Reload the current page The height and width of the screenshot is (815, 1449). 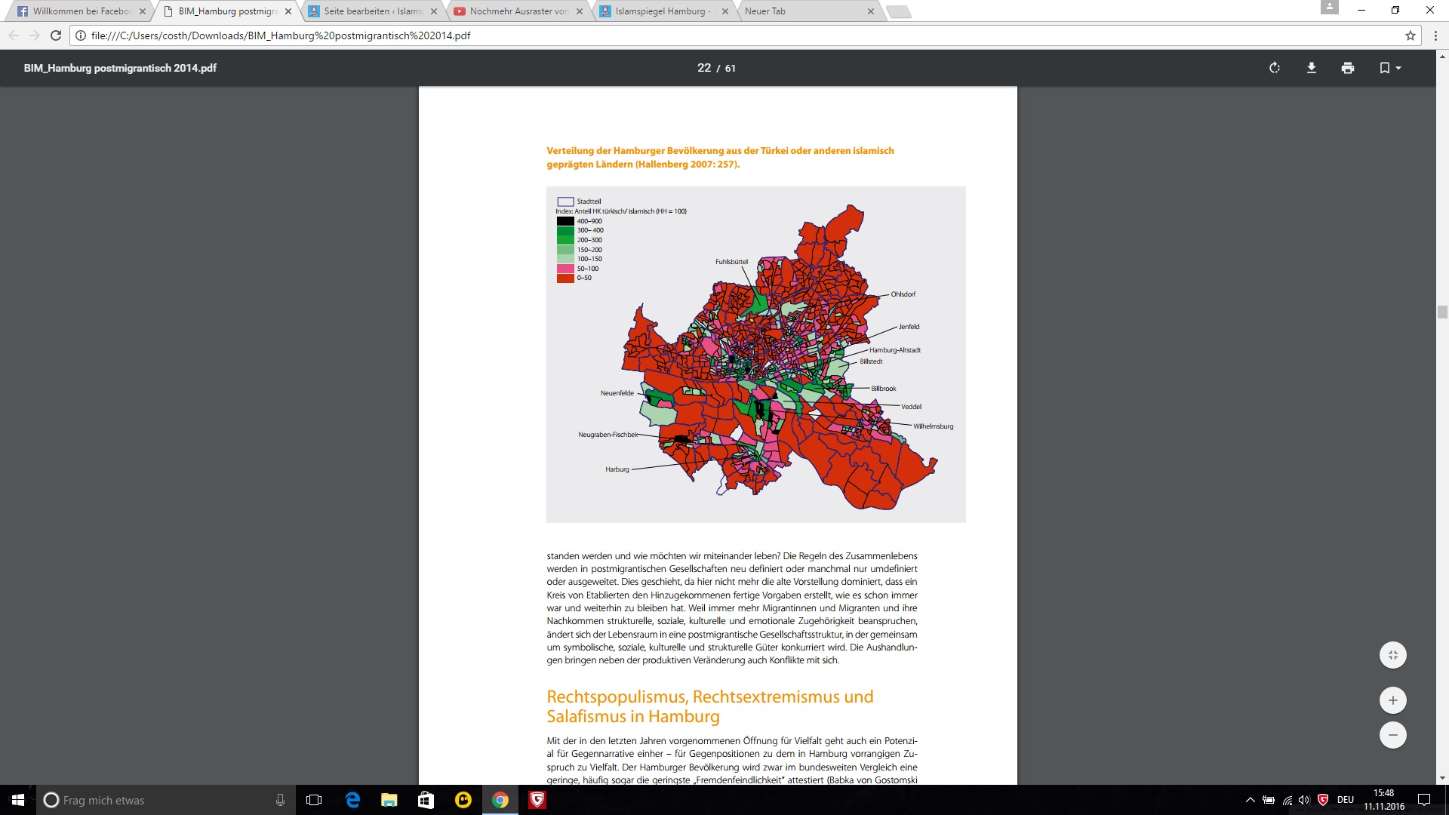click(56, 35)
